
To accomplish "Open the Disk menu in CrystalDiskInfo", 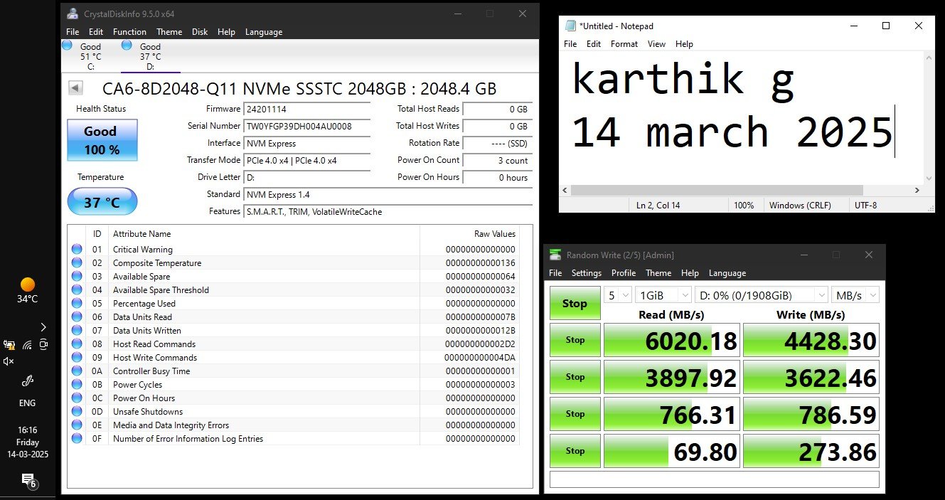I will 200,32.
